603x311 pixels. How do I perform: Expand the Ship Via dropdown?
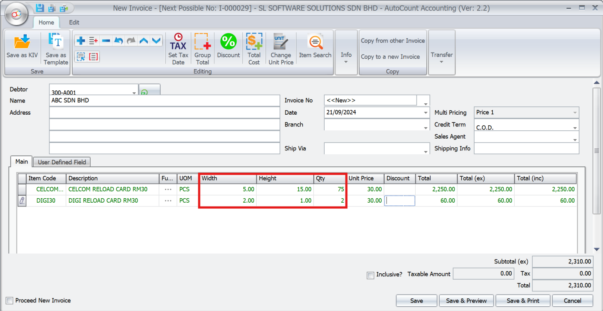tap(426, 152)
